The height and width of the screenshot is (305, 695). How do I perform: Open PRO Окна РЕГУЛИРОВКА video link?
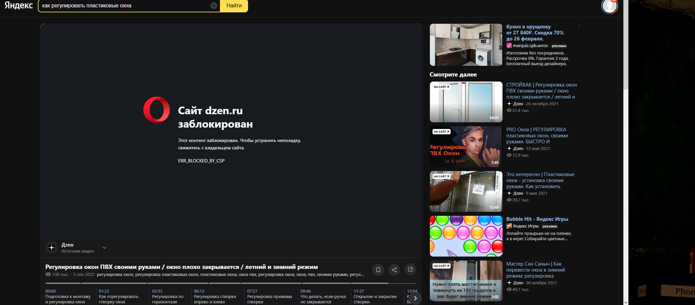coord(538,135)
